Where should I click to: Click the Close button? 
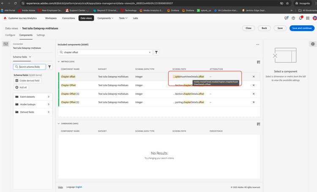tap(249, 28)
